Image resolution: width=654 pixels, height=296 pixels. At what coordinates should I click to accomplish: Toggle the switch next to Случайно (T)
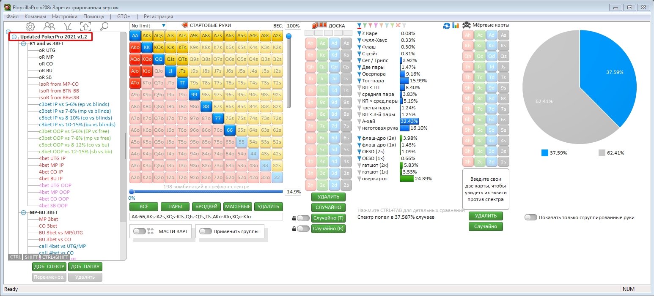tap(303, 218)
